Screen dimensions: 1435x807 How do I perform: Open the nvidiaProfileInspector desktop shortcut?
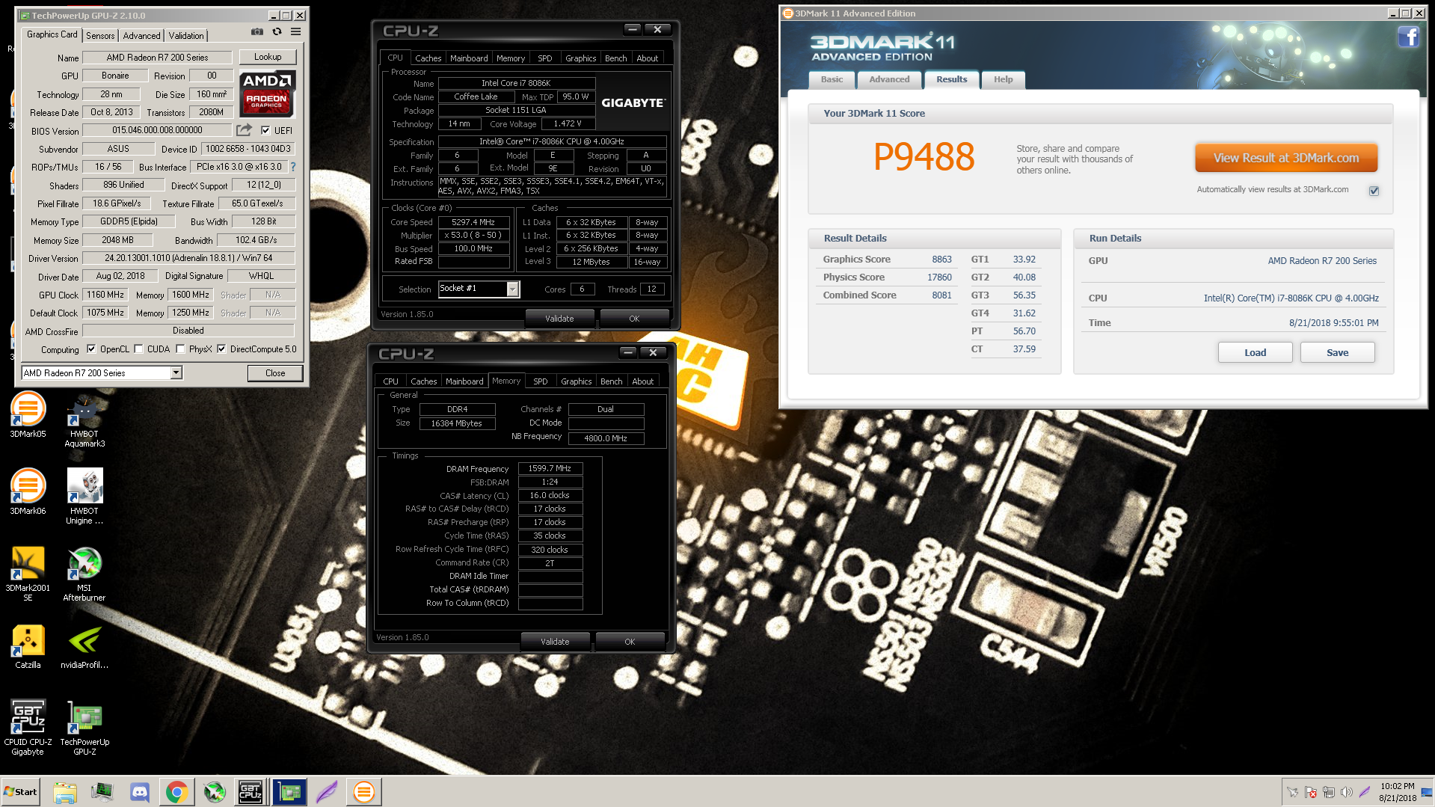click(84, 646)
